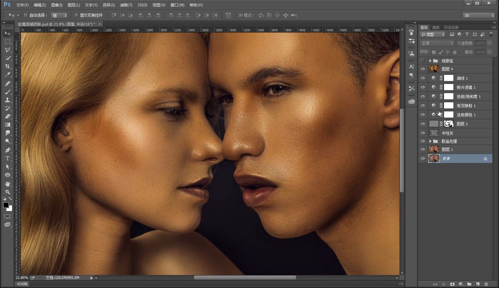Switch to the 历史记录 panel tab
499x288 pixels.
point(451,28)
